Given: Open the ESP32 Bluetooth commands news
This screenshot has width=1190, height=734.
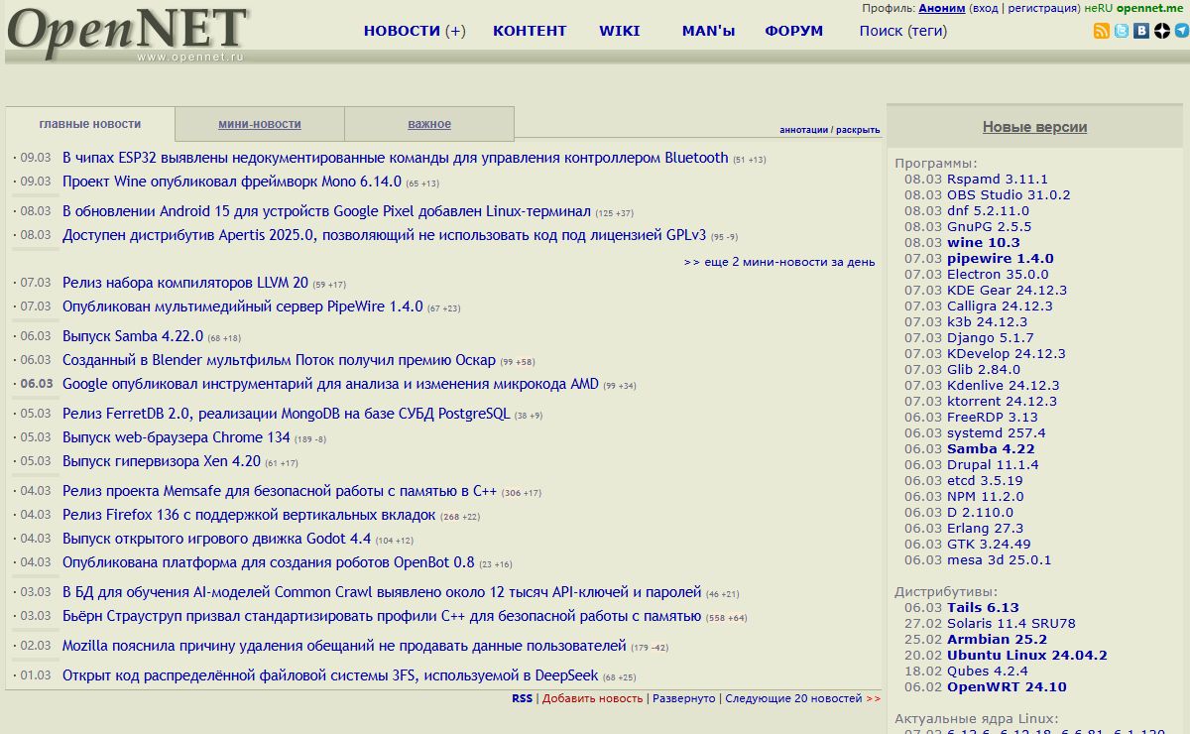Looking at the screenshot, I should pyautogui.click(x=395, y=158).
